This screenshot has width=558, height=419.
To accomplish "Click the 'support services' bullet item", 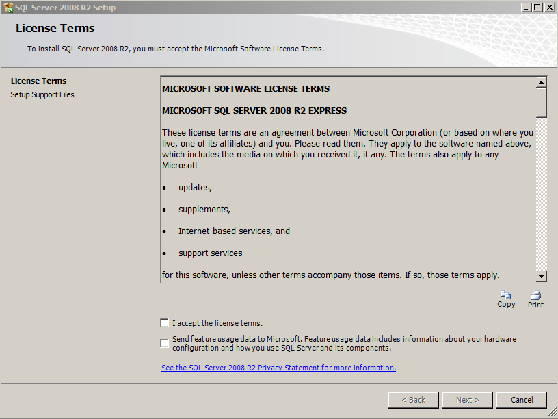I will click(211, 253).
